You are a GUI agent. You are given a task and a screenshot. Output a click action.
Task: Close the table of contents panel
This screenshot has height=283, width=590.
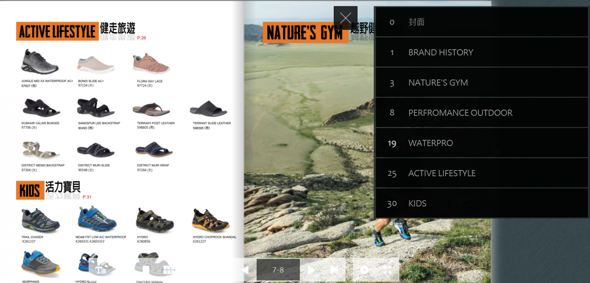point(346,18)
